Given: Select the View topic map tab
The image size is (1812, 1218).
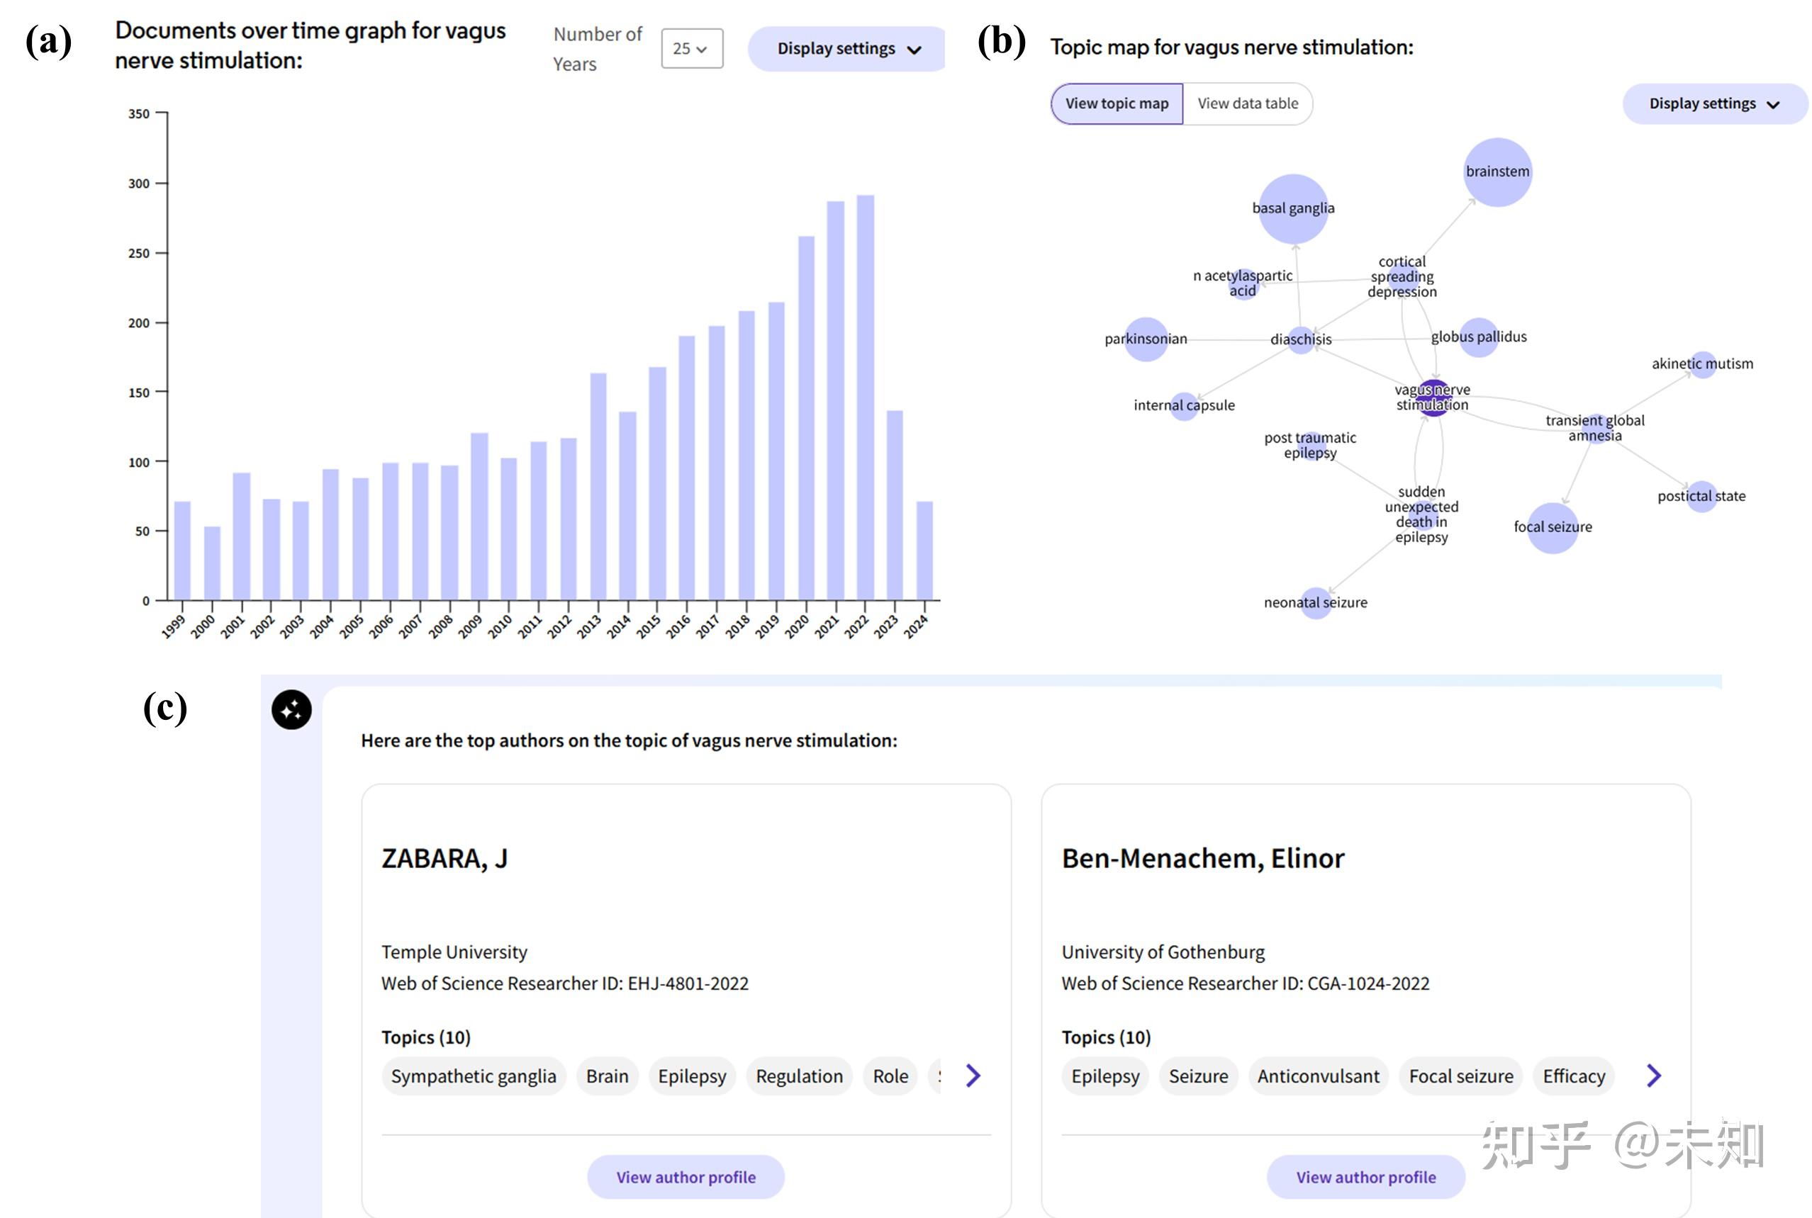Looking at the screenshot, I should [1117, 104].
